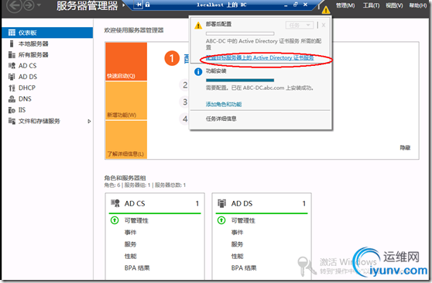Click the 部署后配置 progress bar

[x=240, y=33]
